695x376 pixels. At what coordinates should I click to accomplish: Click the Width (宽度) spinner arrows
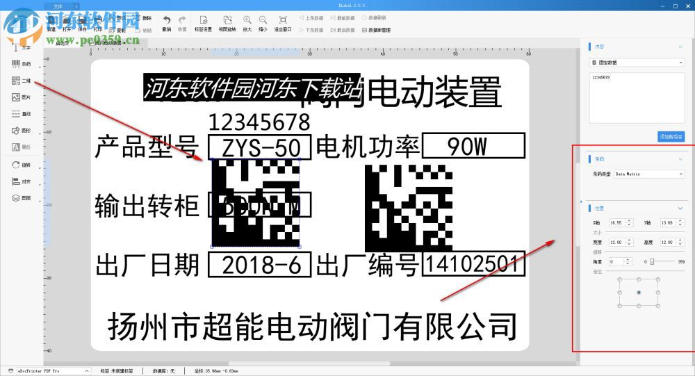(x=629, y=242)
